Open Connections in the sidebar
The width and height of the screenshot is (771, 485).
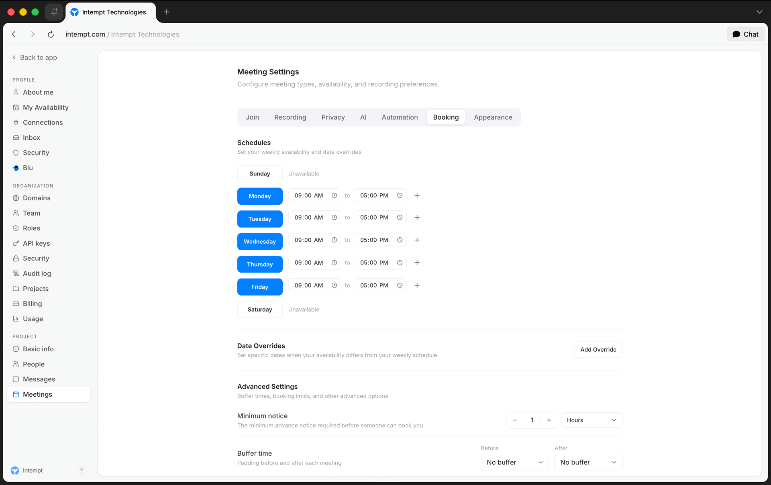(x=48, y=122)
